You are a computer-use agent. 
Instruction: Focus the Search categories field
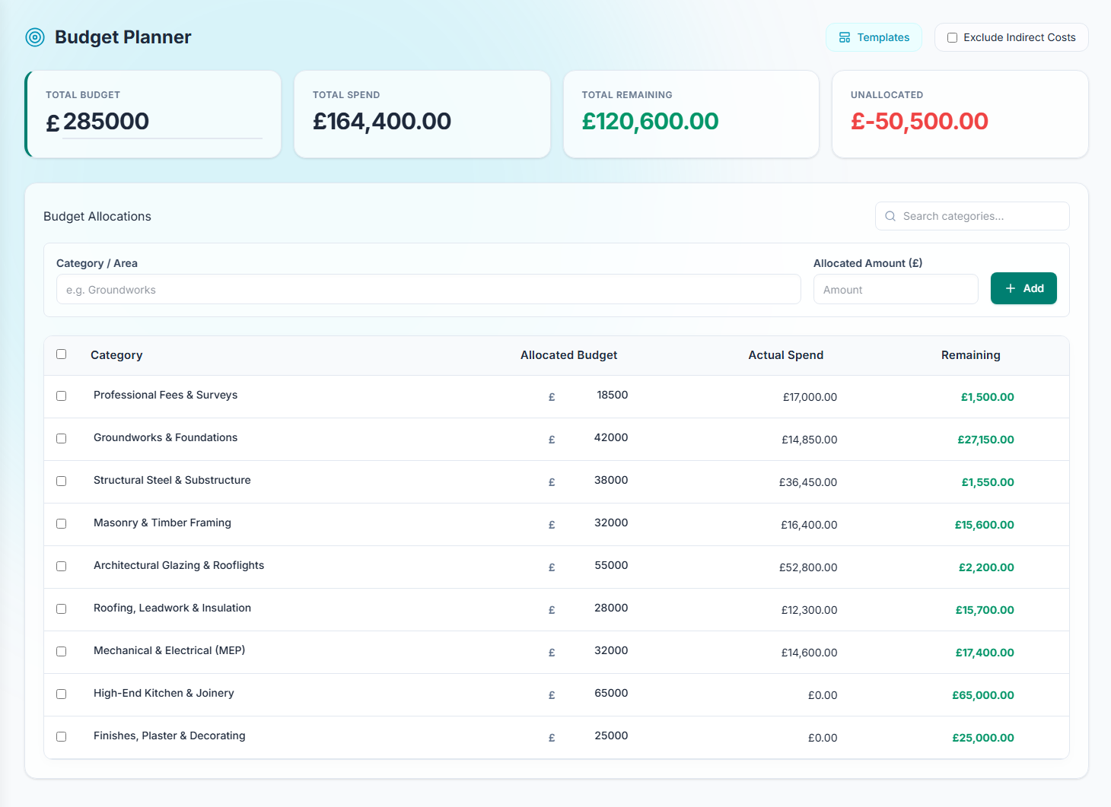point(973,216)
